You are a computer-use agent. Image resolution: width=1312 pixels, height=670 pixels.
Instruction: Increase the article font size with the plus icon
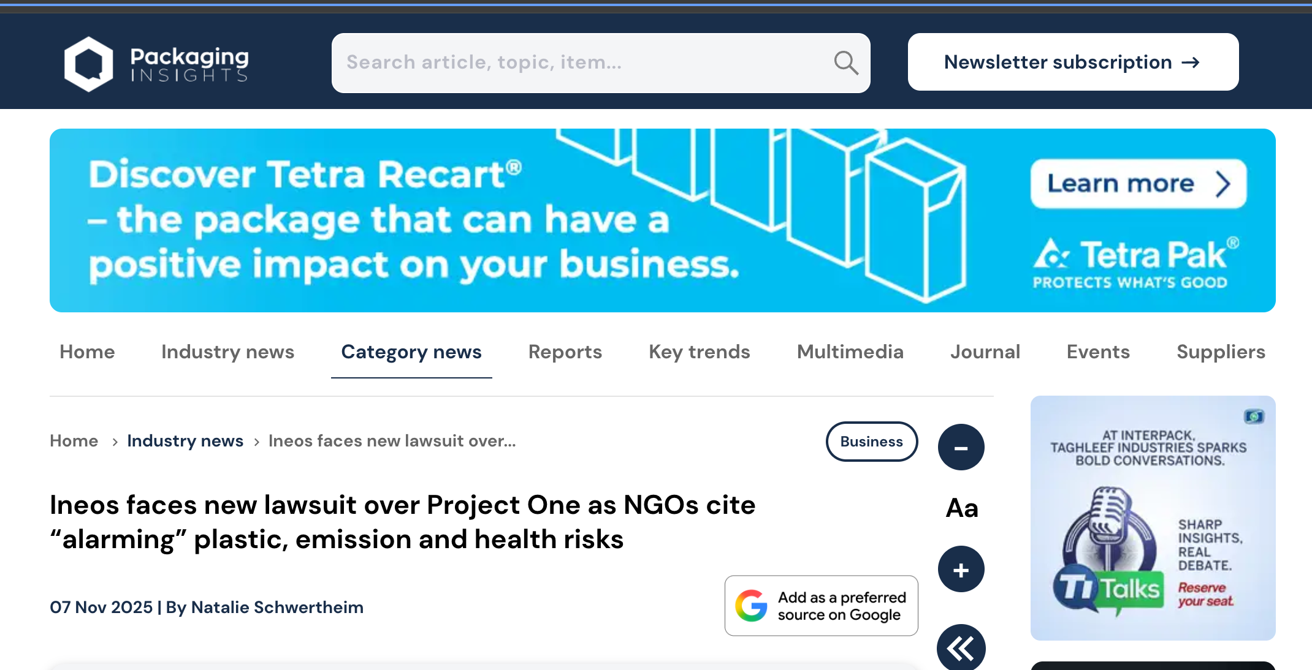coord(961,568)
